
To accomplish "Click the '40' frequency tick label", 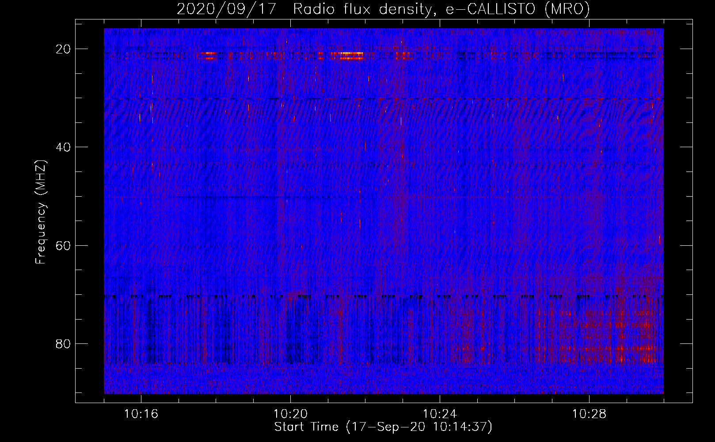I will (x=64, y=147).
